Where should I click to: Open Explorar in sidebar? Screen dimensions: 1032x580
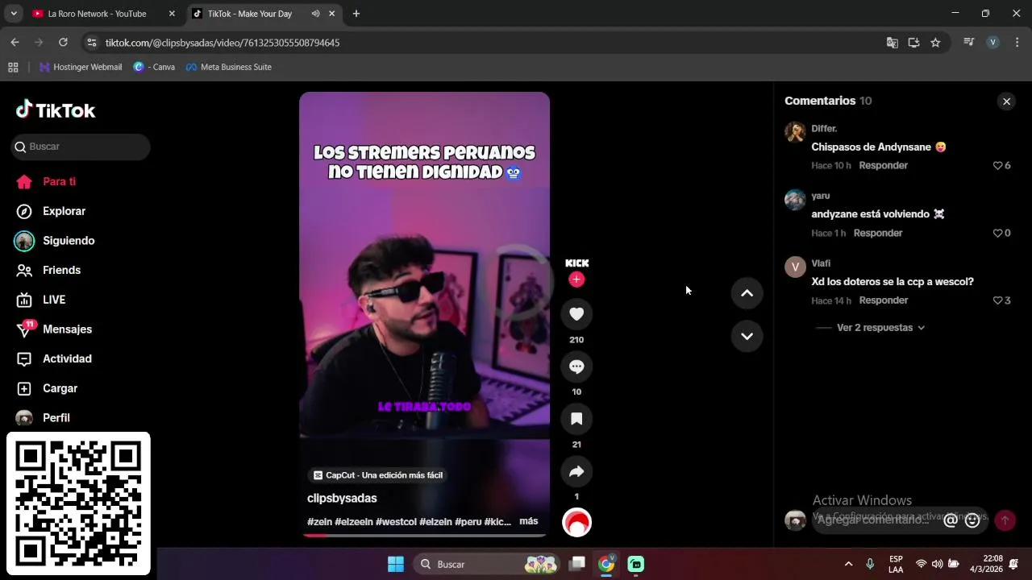pyautogui.click(x=52, y=211)
